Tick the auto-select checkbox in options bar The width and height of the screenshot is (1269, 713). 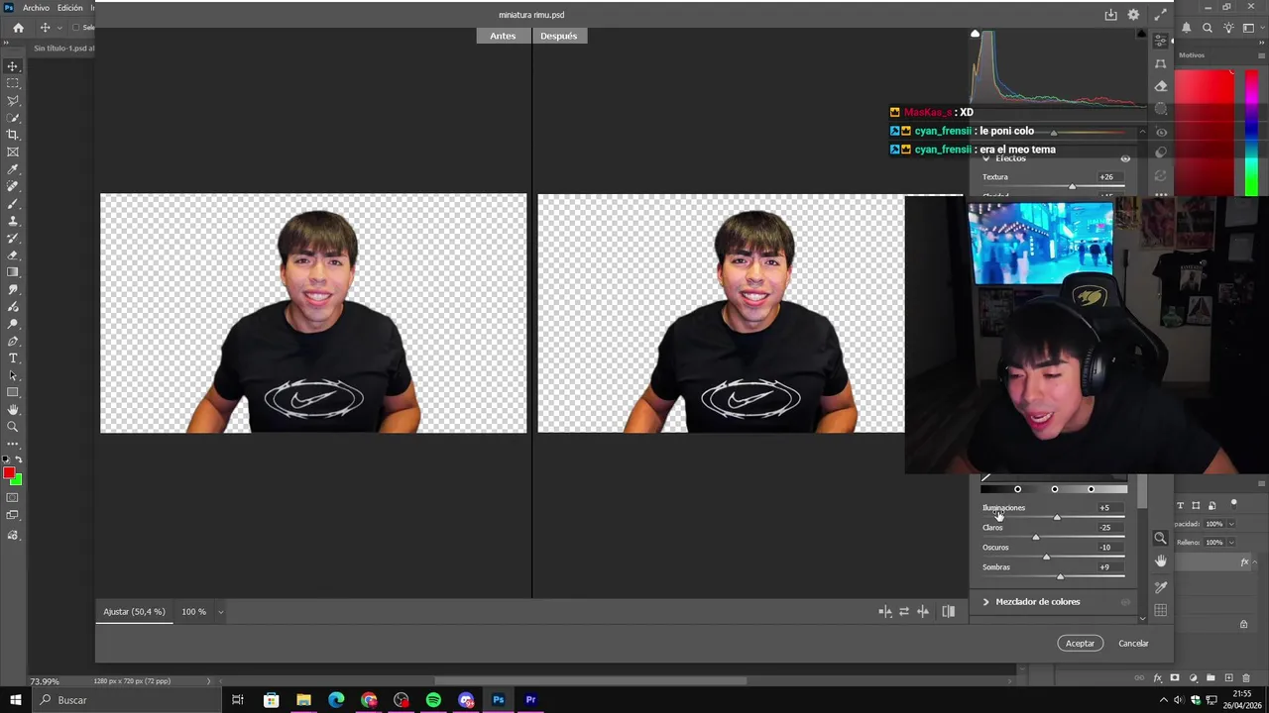click(76, 28)
